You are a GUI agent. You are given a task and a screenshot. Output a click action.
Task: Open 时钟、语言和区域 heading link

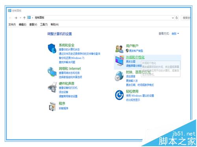pos(138,72)
